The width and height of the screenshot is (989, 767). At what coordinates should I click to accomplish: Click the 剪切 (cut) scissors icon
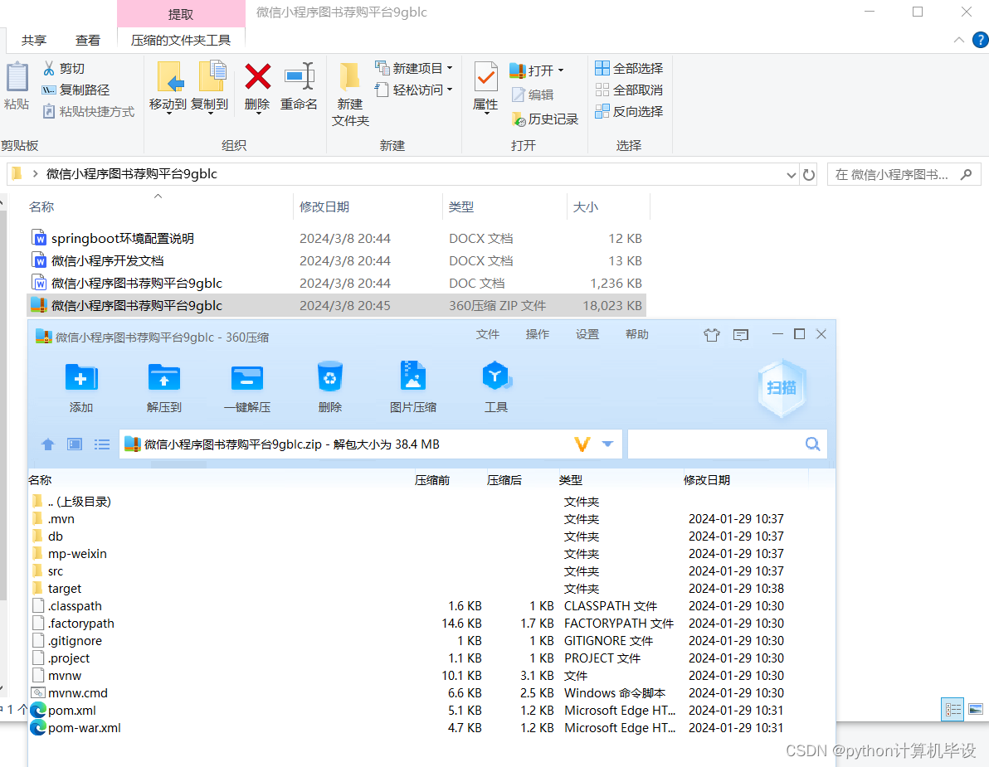tap(49, 69)
